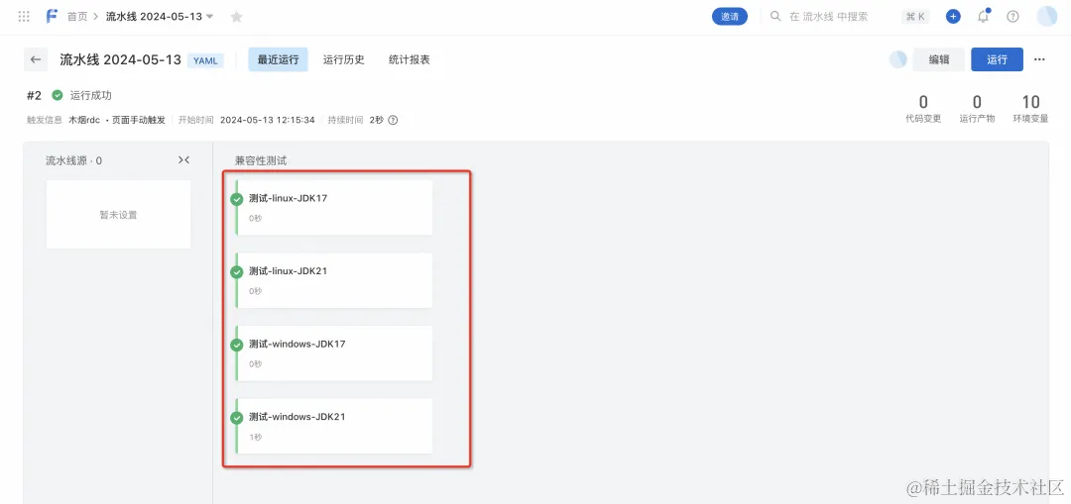Switch to 统计报表 tab

410,59
